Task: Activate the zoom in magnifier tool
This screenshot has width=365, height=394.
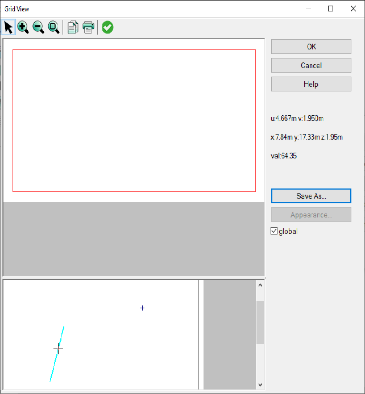Action: 23,27
